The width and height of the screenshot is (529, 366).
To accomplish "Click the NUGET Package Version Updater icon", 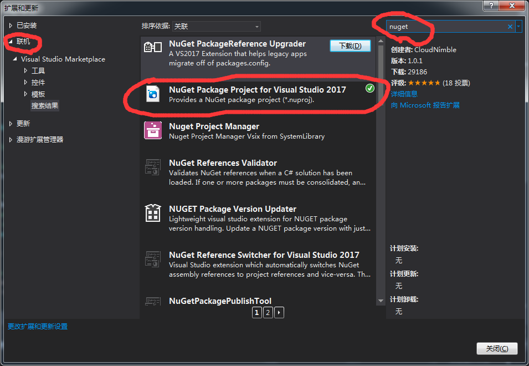I will (152, 213).
